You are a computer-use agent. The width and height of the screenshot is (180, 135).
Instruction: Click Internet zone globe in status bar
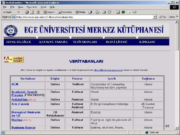pyautogui.click(x=147, y=132)
